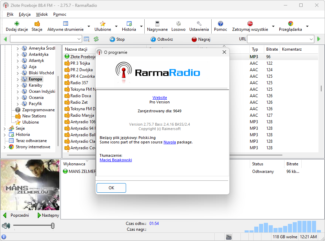325x241 pixels.
Task: Open the Widok menu
Action: pos(42,14)
